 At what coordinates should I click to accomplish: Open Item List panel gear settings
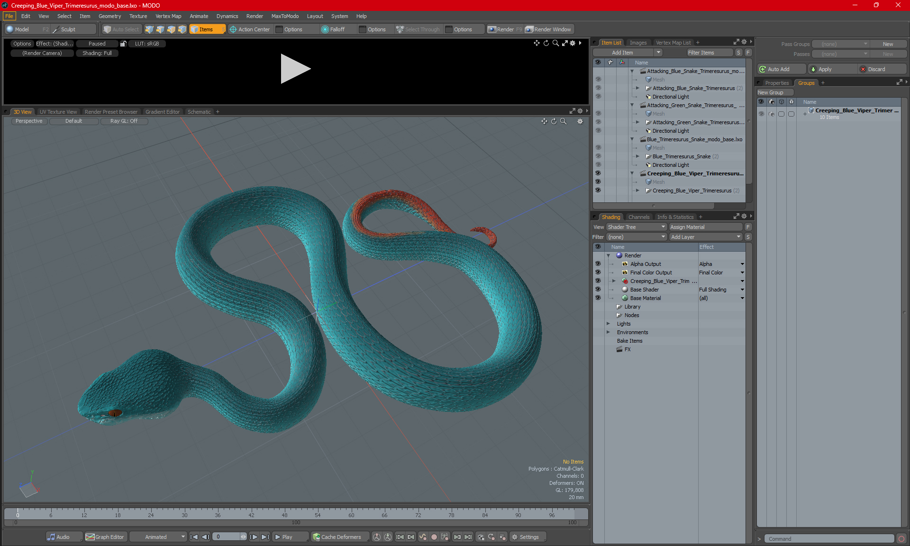pos(744,42)
